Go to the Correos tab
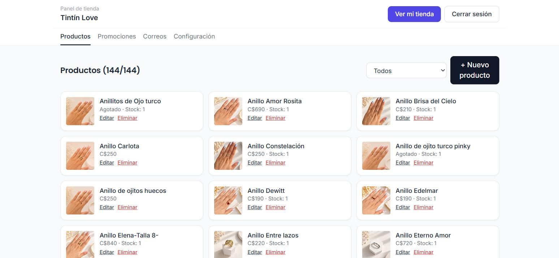 (x=155, y=36)
